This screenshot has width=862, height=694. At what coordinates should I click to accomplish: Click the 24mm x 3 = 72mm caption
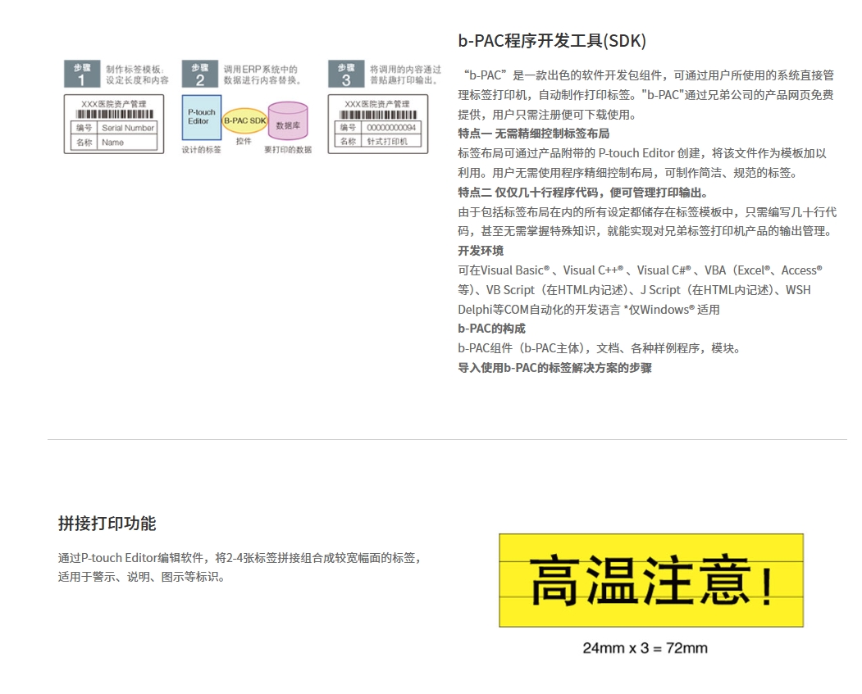(645, 648)
